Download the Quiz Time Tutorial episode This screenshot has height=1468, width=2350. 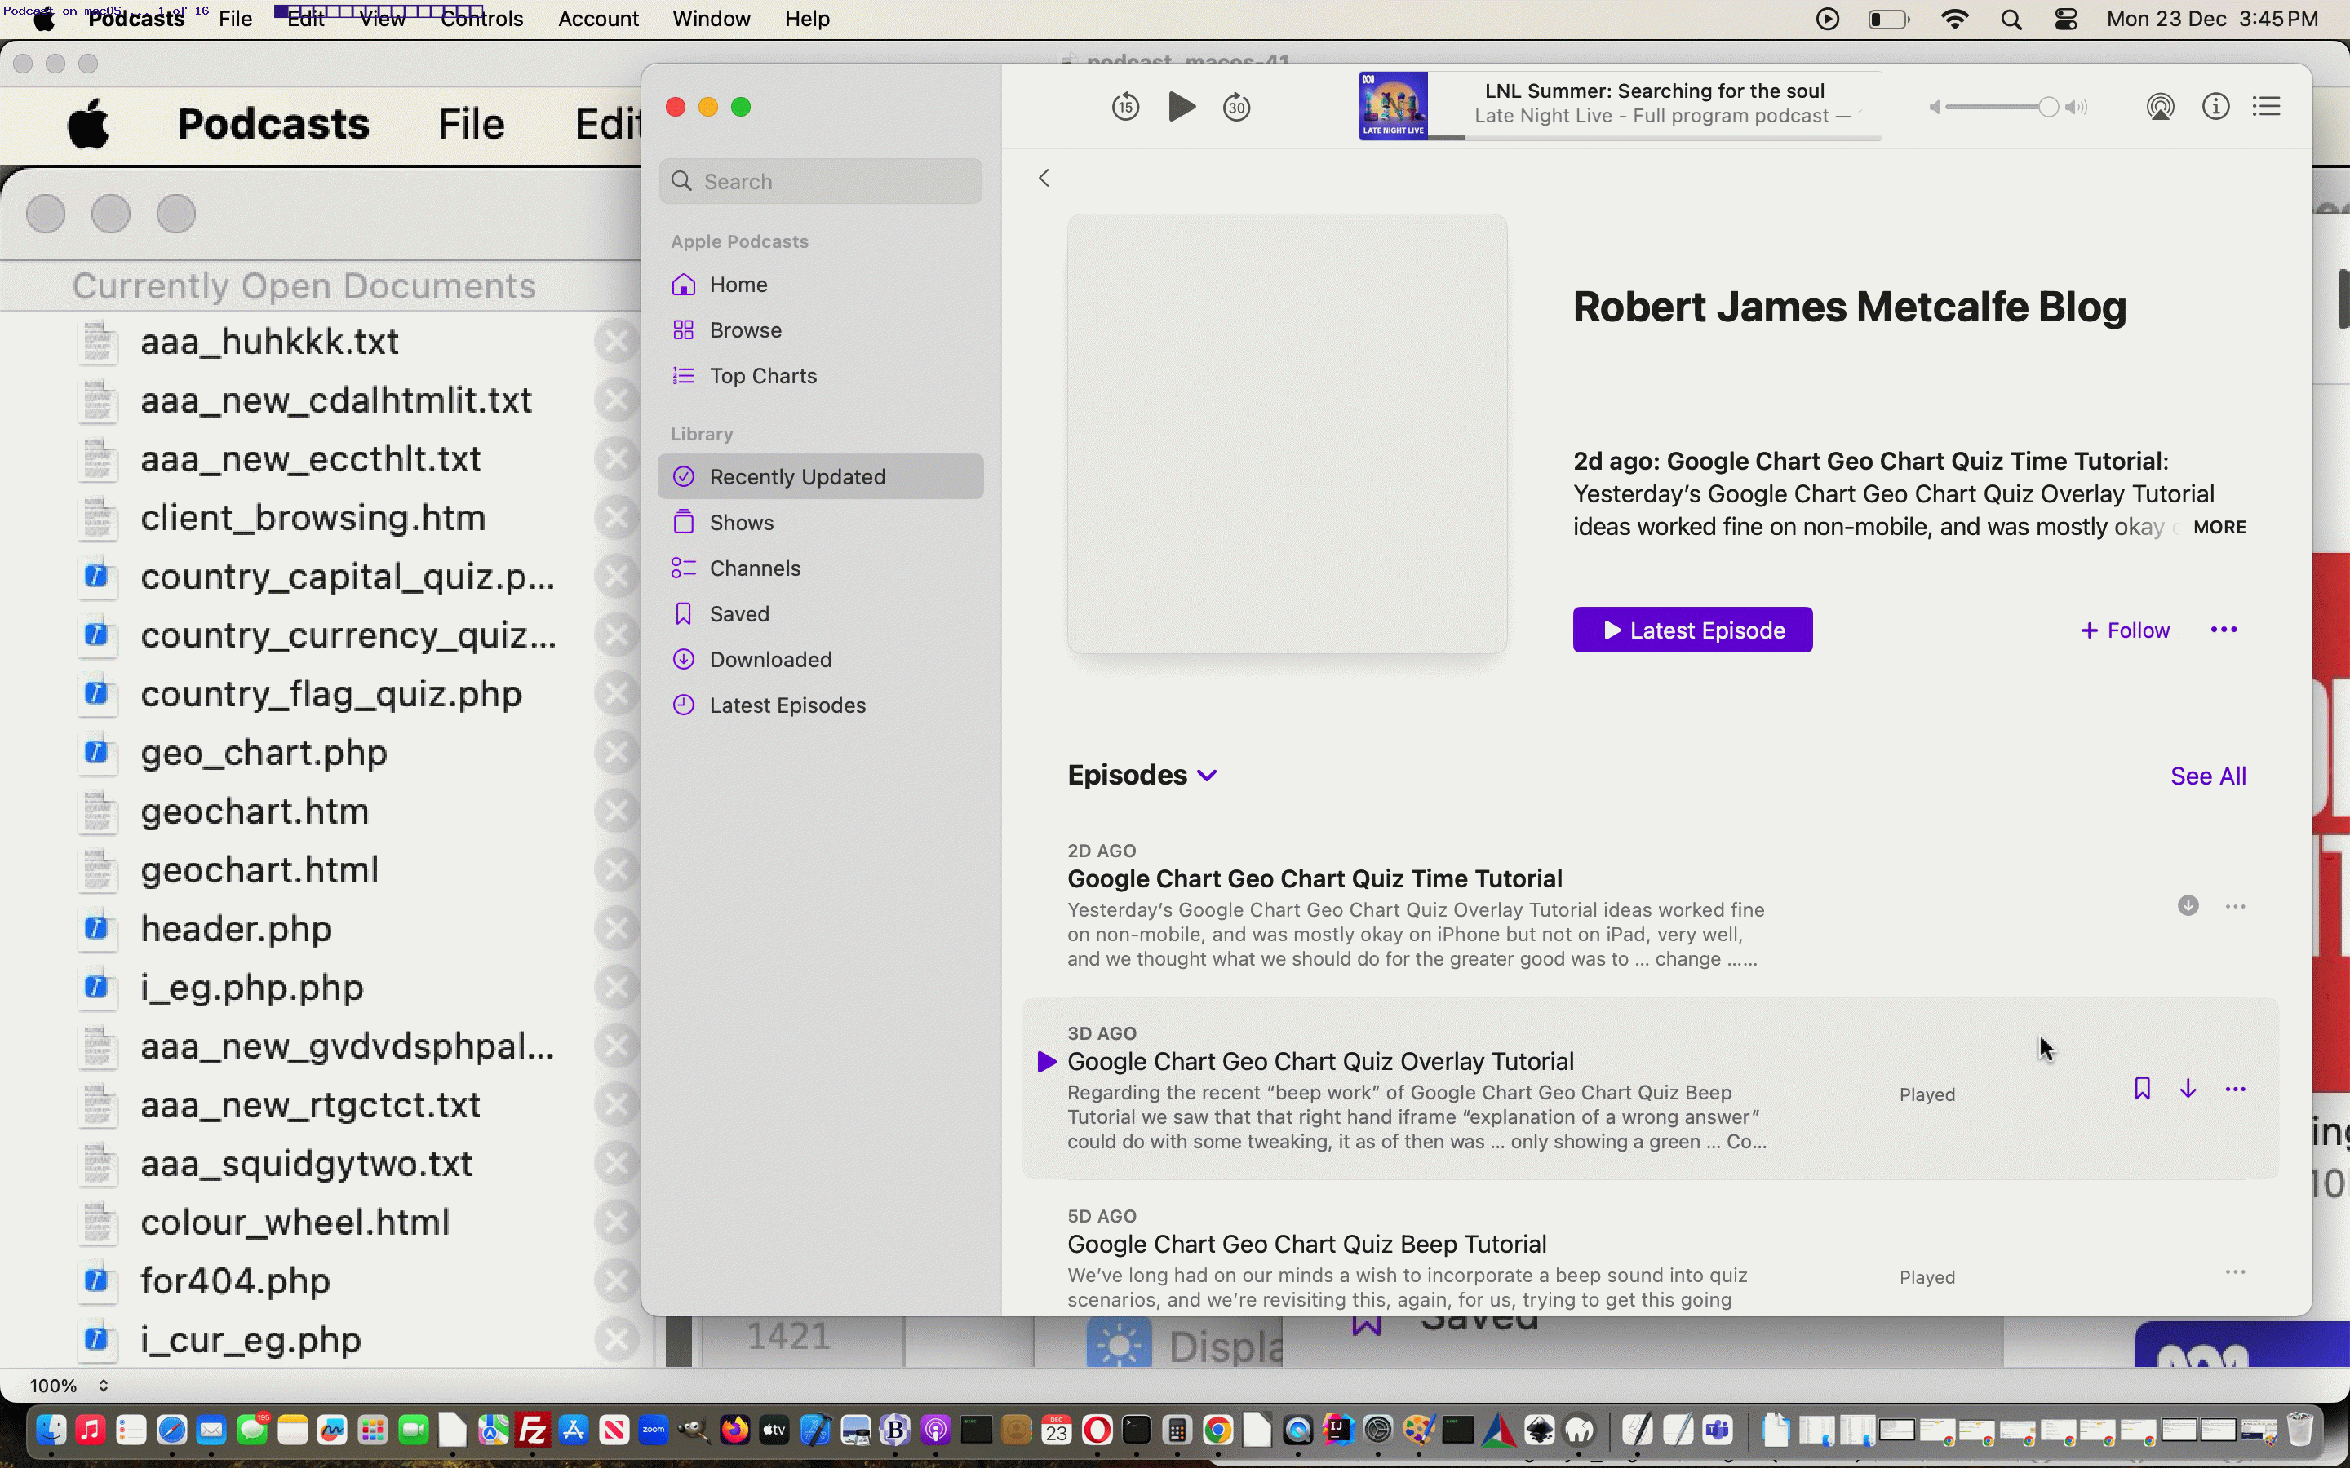[x=2187, y=906]
